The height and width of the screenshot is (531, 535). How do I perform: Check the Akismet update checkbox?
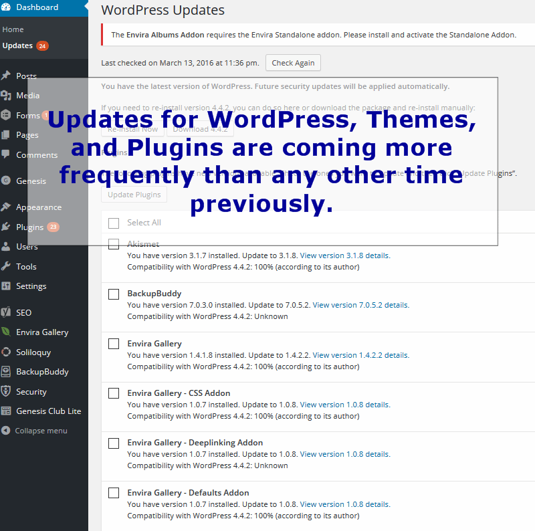(x=114, y=244)
